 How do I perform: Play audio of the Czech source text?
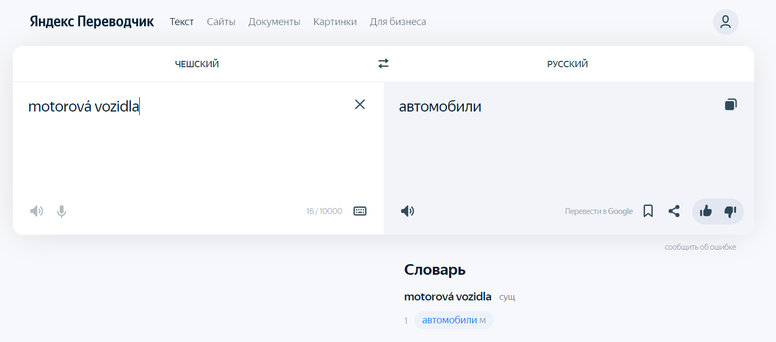tap(36, 211)
